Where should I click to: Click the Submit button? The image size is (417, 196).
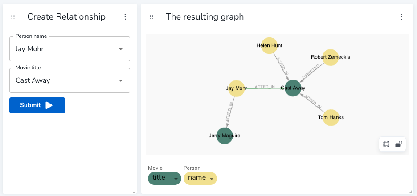click(x=37, y=105)
